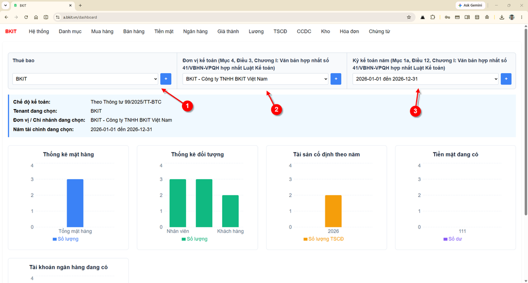Open the browser downloads icon
The height and width of the screenshot is (283, 528).
coord(502,17)
